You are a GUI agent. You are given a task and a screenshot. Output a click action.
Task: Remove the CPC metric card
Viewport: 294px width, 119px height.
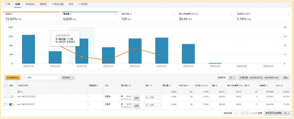[231, 14]
